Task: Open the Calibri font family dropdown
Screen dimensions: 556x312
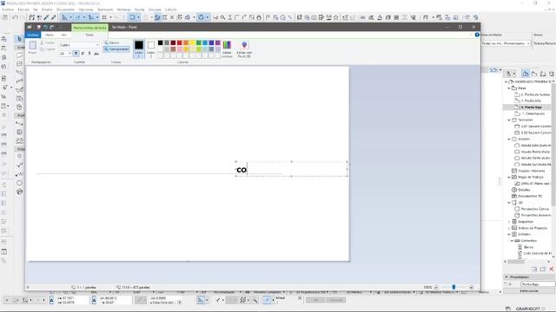Action: click(x=96, y=45)
